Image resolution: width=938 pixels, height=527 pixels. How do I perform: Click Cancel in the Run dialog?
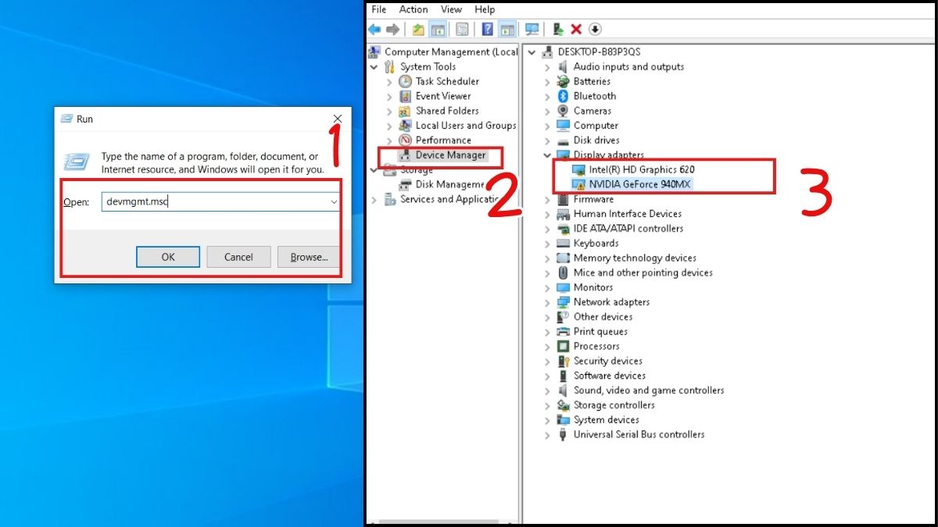click(x=238, y=257)
